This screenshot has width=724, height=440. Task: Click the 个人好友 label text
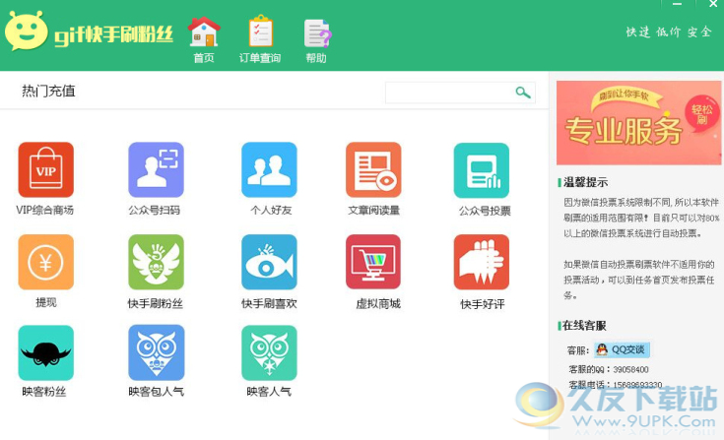(271, 211)
